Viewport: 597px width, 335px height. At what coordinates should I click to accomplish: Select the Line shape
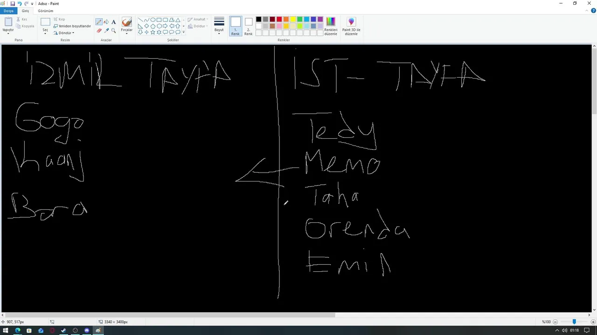pyautogui.click(x=140, y=20)
